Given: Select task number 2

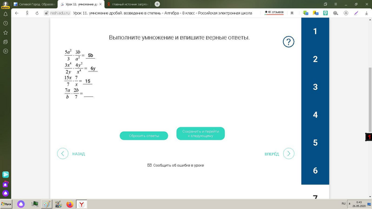Looking at the screenshot, I should click(x=315, y=59).
